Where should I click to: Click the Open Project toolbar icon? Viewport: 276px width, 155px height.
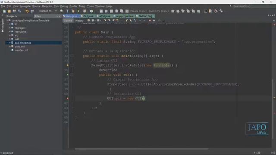tap(14, 11)
